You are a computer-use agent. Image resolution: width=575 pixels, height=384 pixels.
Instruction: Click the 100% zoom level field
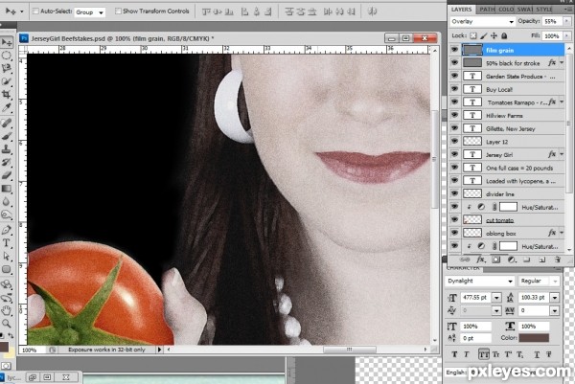[x=32, y=350]
